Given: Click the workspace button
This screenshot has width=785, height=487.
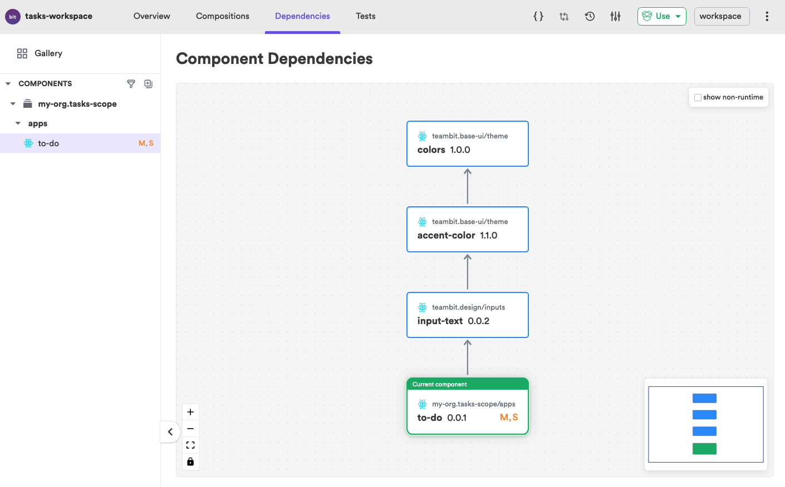Looking at the screenshot, I should point(721,16).
